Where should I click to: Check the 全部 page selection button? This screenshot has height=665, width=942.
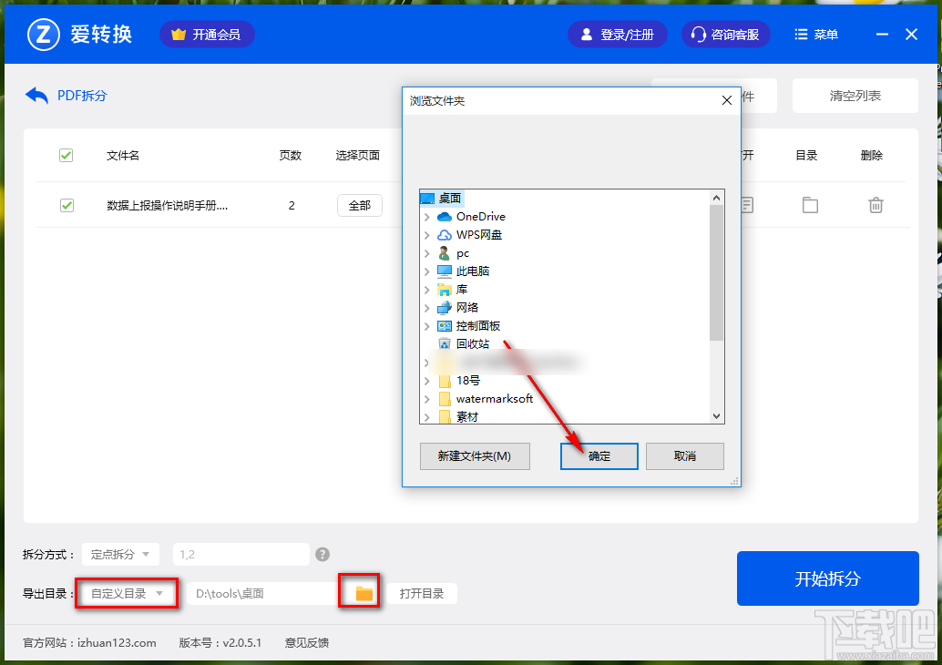click(359, 205)
